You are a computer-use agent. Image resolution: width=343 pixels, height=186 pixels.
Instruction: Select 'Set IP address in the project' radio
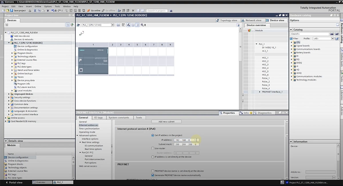coord(153,135)
